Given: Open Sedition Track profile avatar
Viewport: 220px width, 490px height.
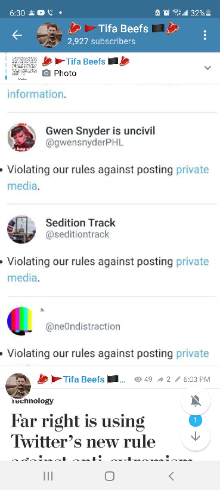Looking at the screenshot, I should click(x=21, y=229).
